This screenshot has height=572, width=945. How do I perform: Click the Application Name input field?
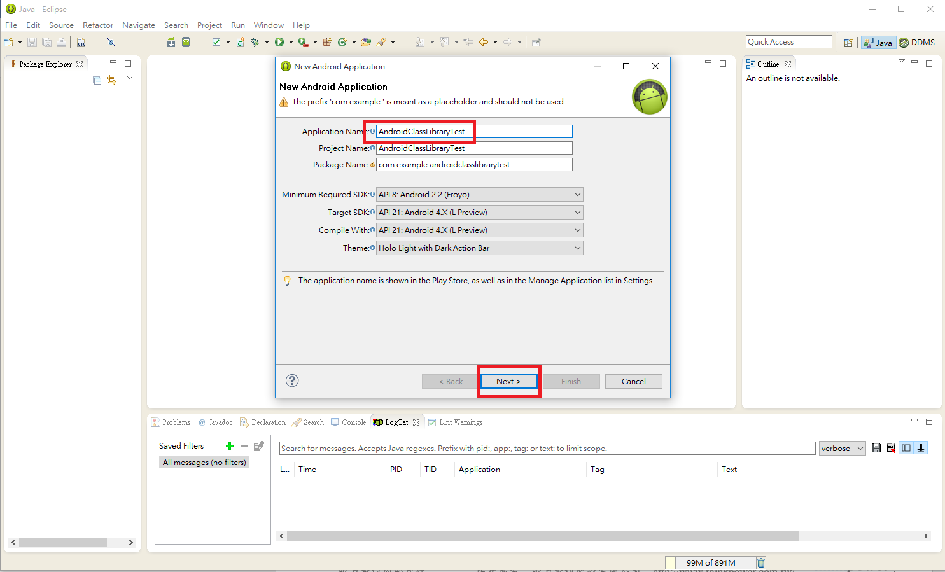pyautogui.click(x=474, y=132)
